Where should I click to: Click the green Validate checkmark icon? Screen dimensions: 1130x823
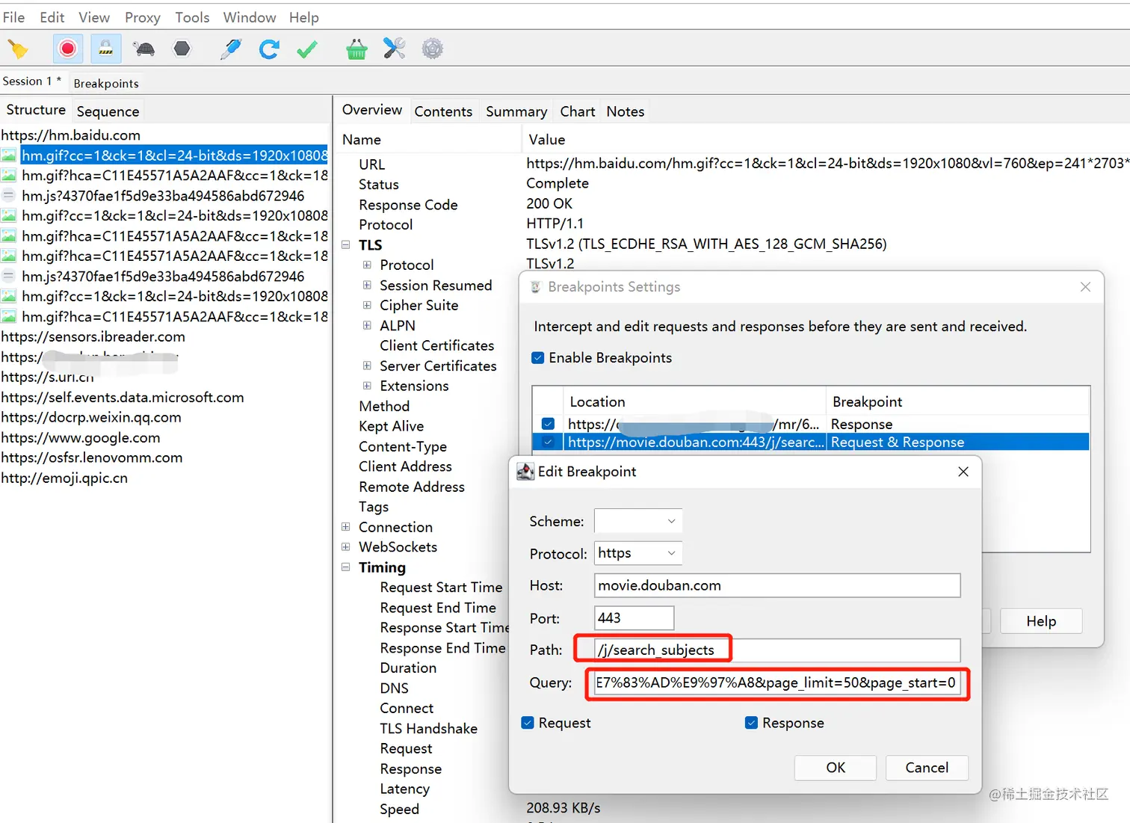[x=306, y=49]
